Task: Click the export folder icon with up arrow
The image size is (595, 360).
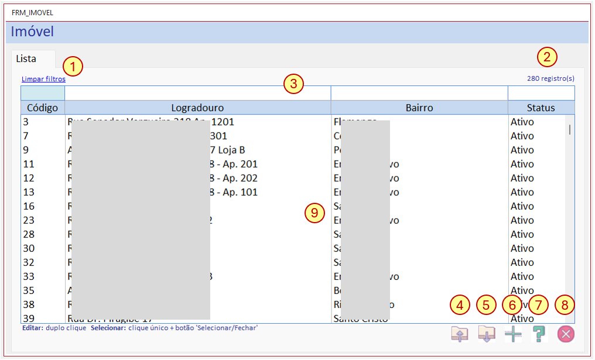Action: (460, 334)
